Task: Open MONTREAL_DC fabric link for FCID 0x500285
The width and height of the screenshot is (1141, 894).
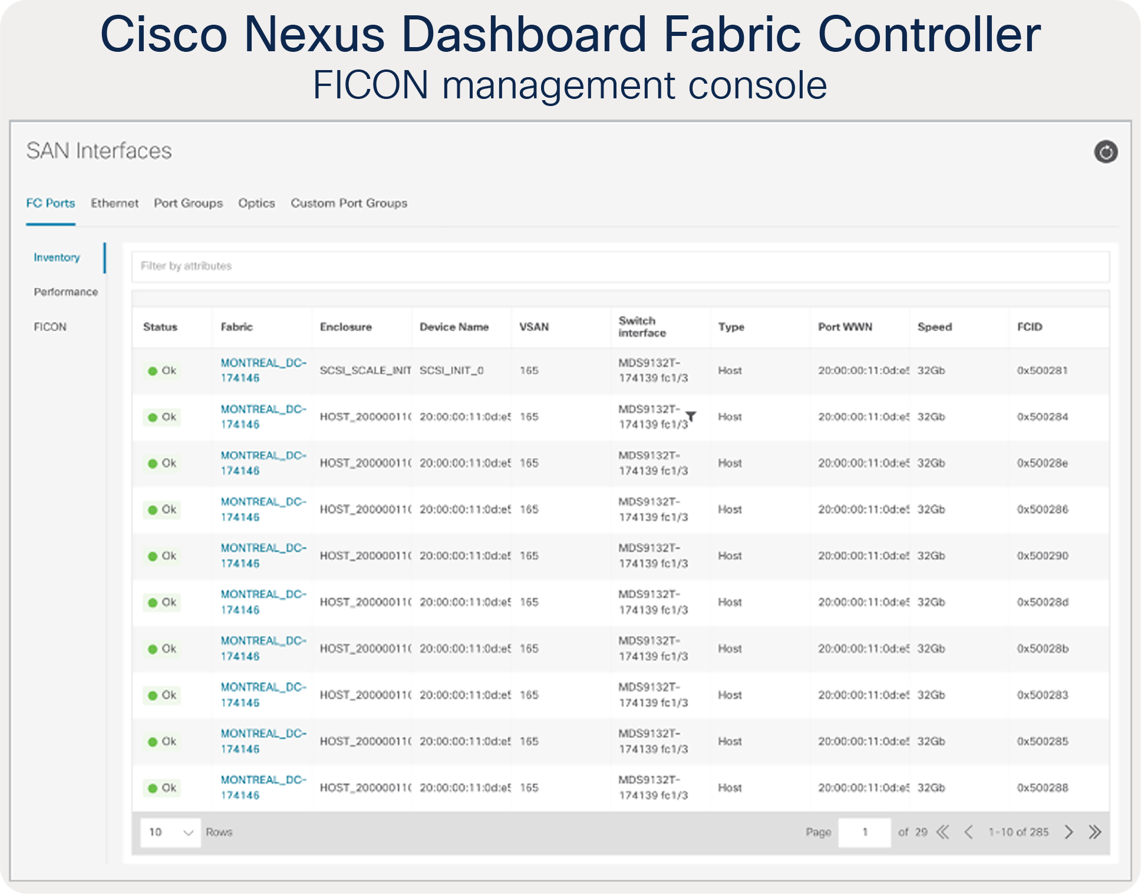Action: (263, 741)
